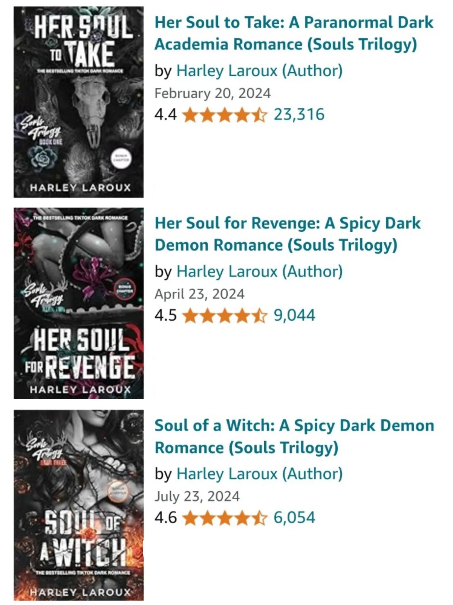
Task: Click the Her Soul for Revenge title link
Action: pos(288,234)
